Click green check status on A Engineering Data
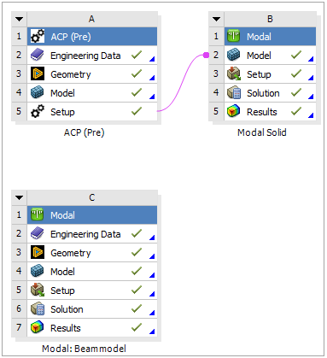Screen dimensions: 327x358 click(x=137, y=55)
